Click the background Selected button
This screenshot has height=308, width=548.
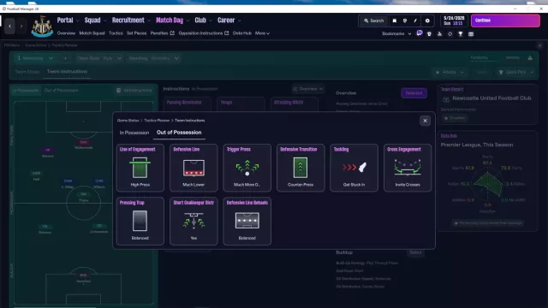(x=414, y=93)
